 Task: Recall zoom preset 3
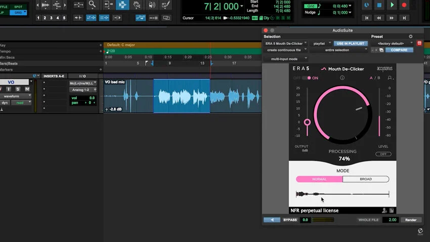pyautogui.click(x=51, y=18)
